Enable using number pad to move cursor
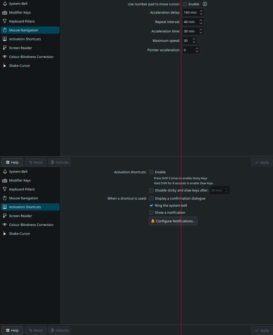 click(185, 4)
